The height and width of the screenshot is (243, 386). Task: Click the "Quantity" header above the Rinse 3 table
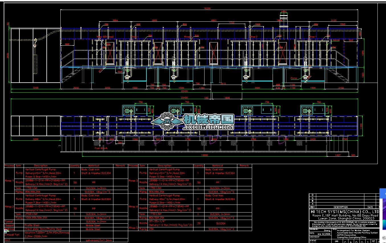tap(199, 166)
